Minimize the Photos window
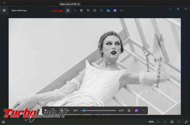Image resolution: width=190 pixels, height=125 pixels. (170, 9)
